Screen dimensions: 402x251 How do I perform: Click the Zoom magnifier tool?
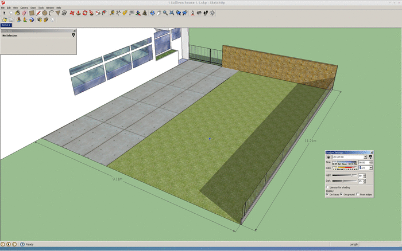click(x=165, y=13)
